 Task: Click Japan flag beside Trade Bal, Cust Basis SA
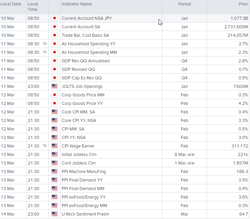55,35
